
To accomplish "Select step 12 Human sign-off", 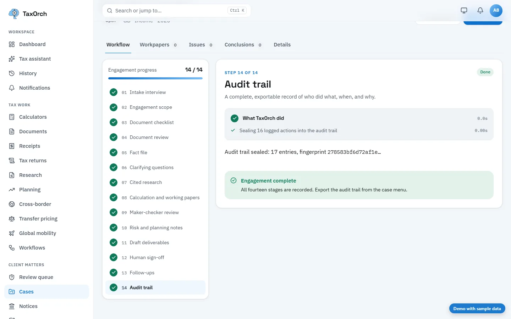I will click(x=155, y=257).
